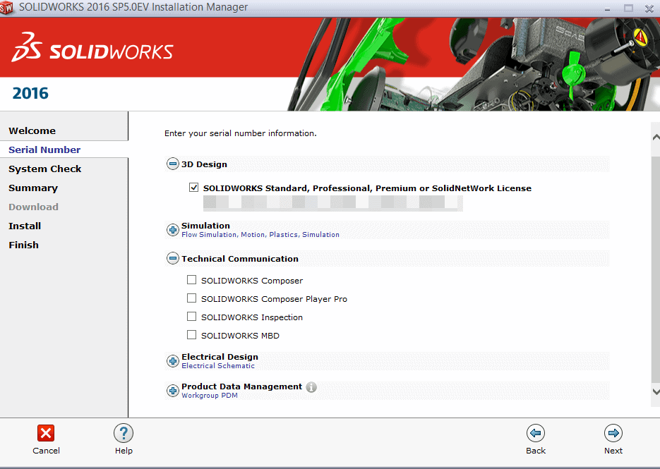Select the Download step in the sidebar
Image resolution: width=660 pixels, height=469 pixels.
pos(33,207)
